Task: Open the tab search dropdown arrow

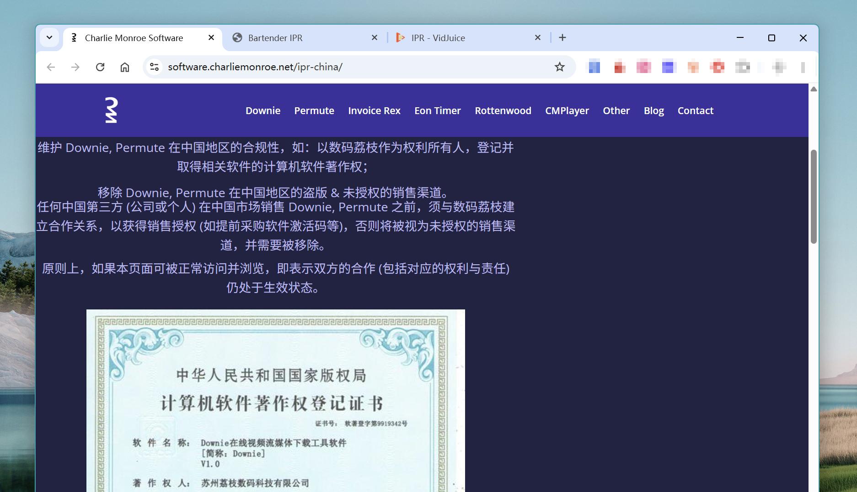Action: coord(49,37)
